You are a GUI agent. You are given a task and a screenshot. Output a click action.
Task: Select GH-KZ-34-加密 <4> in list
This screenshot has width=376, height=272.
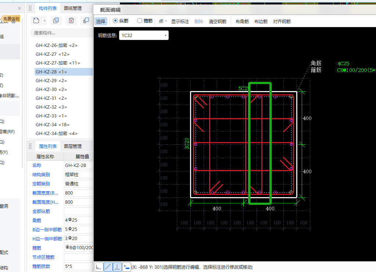(x=57, y=134)
